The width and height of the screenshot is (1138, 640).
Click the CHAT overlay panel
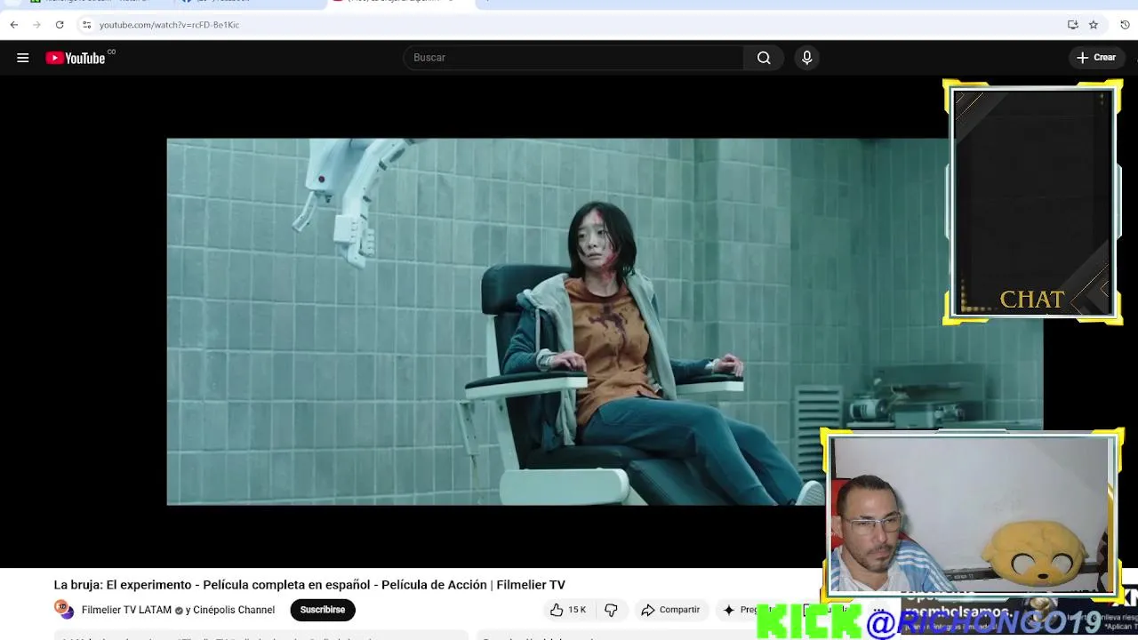click(1032, 203)
